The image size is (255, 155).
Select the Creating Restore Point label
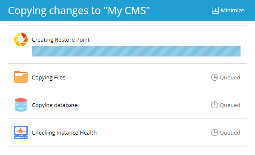[x=60, y=39]
